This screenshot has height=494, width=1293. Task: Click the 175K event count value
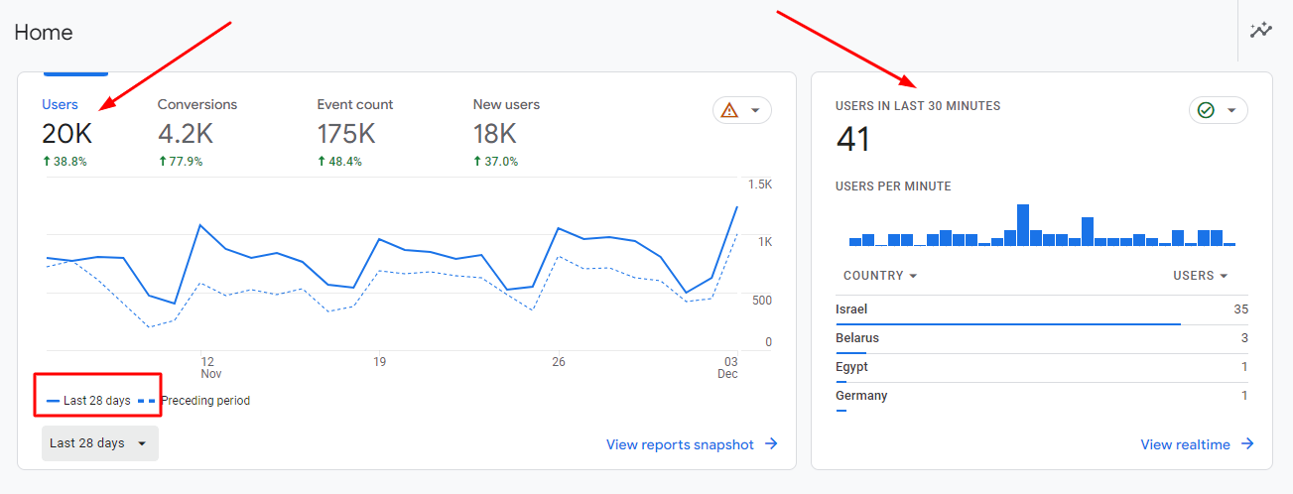[x=345, y=134]
